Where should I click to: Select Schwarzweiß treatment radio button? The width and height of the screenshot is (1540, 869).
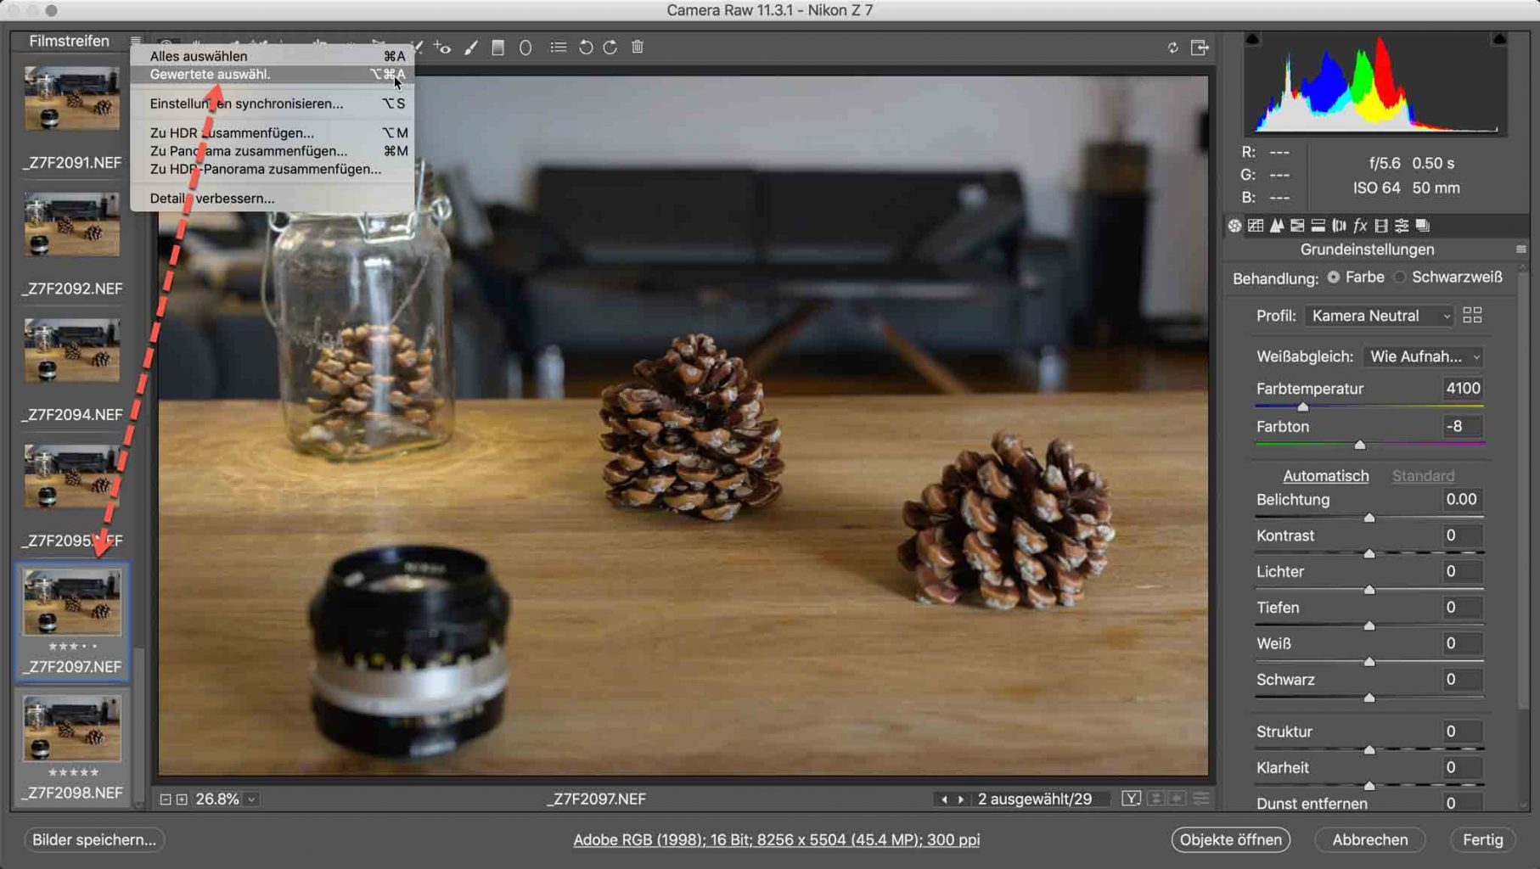coord(1400,278)
